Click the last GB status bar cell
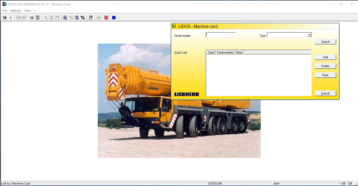Image resolution: width=358 pixels, height=186 pixels. click(350, 183)
